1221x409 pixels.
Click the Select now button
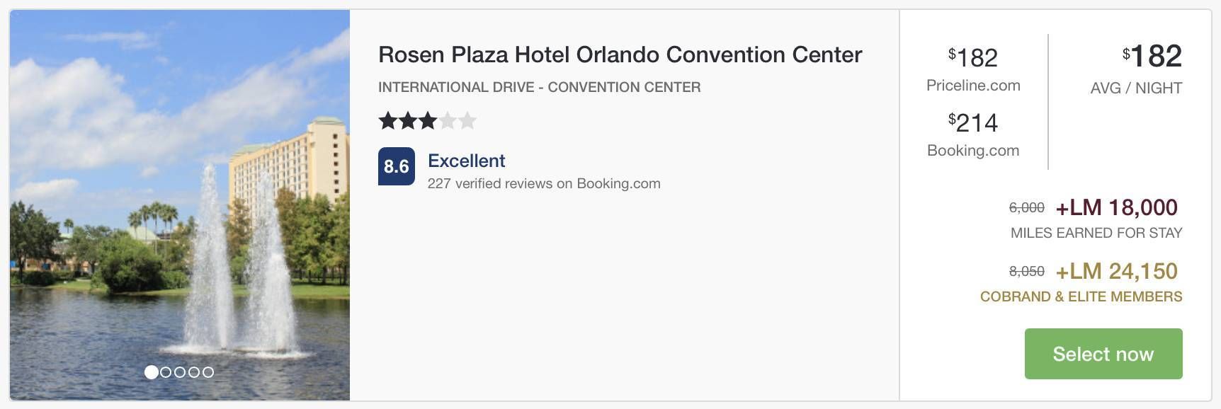click(x=1103, y=354)
